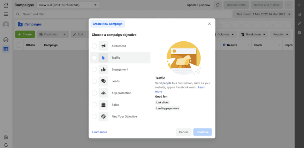
Task: Open the Drew Gull account dropdown
Action: point(68,5)
